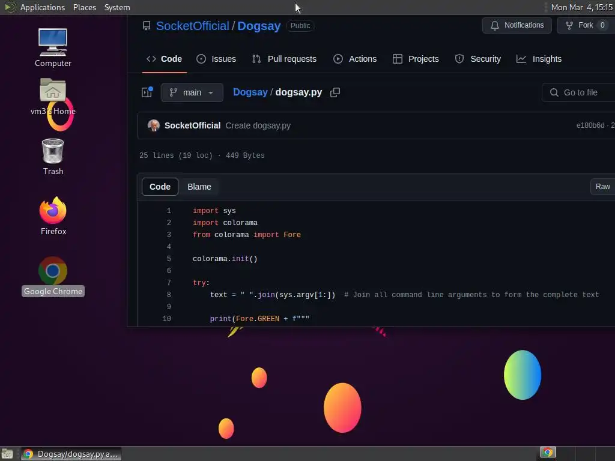Open the Create dogsay.py commit message
Image resolution: width=615 pixels, height=461 pixels.
click(x=258, y=125)
